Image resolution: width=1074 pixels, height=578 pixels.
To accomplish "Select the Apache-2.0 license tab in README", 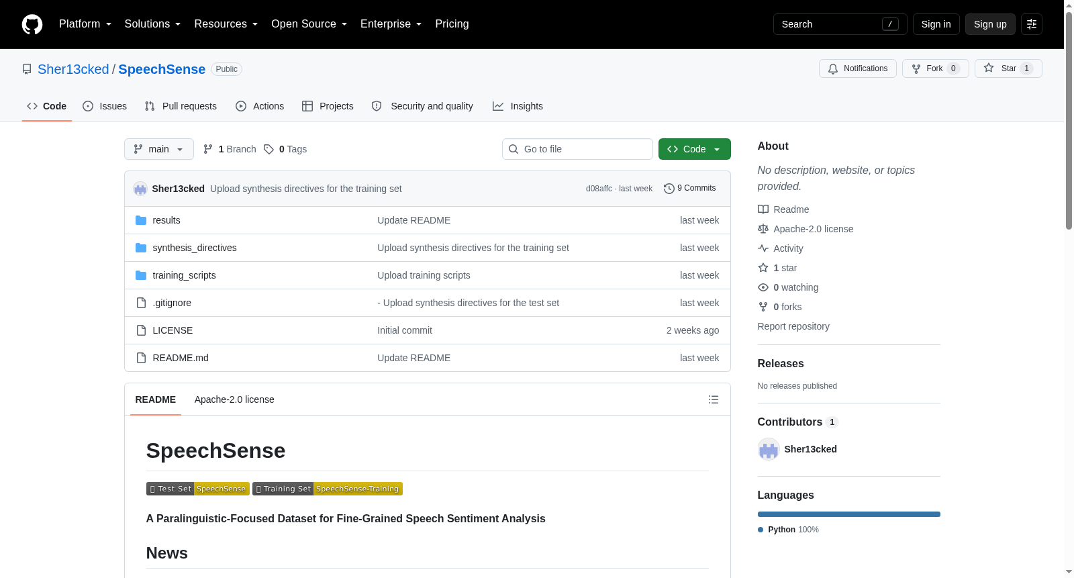I will [x=234, y=399].
